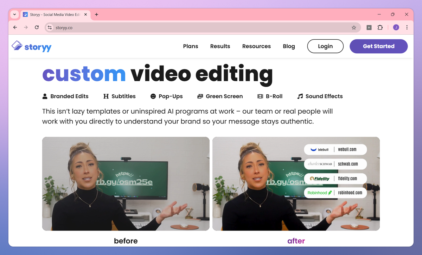Select the Storyy - Social Media Video tab
The image size is (422, 255).
[55, 14]
